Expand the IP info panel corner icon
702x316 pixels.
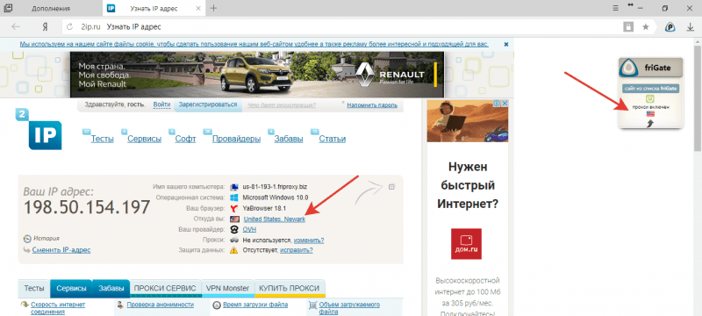[x=391, y=186]
